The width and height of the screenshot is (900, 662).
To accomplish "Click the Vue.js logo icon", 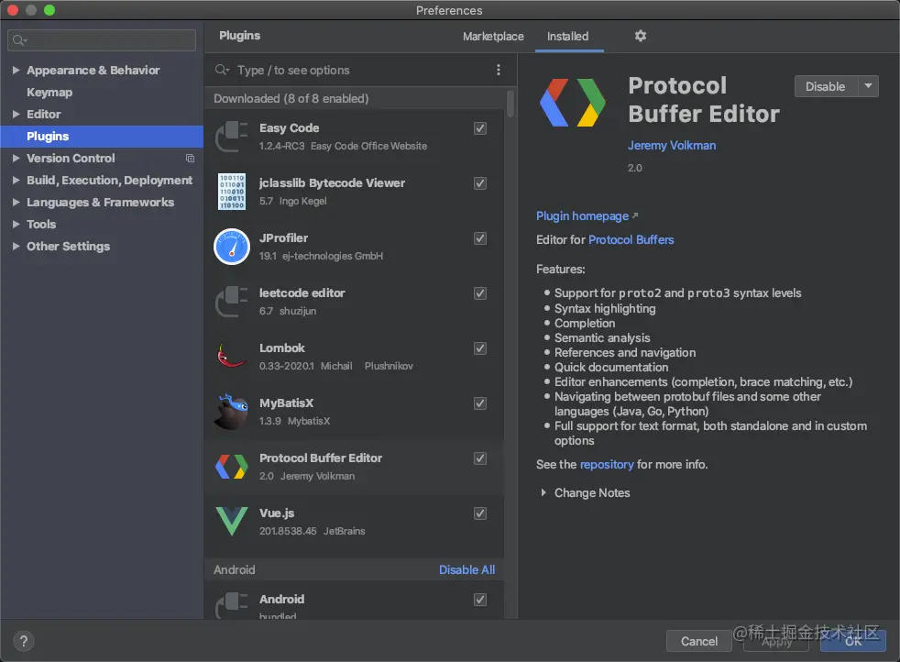I will (x=232, y=522).
